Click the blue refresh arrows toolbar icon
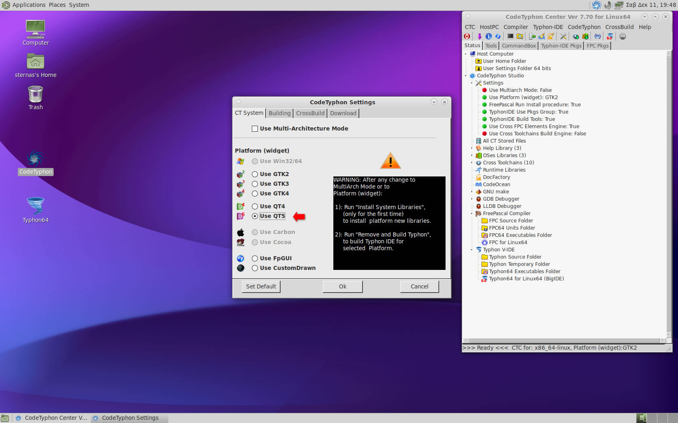This screenshot has width=678, height=423. pos(498,36)
